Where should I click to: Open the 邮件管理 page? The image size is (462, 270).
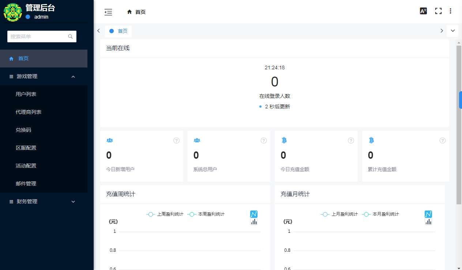click(x=26, y=184)
